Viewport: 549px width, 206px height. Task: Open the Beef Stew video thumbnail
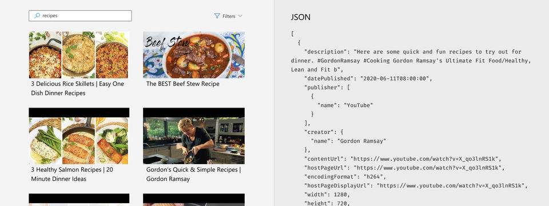point(194,55)
